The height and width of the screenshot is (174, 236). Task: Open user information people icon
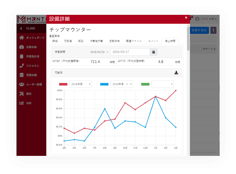(x=21, y=85)
